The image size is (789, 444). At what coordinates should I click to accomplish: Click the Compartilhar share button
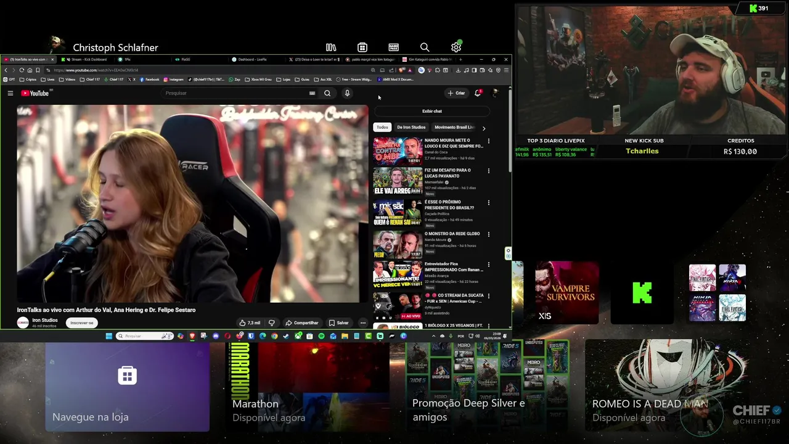[302, 323]
